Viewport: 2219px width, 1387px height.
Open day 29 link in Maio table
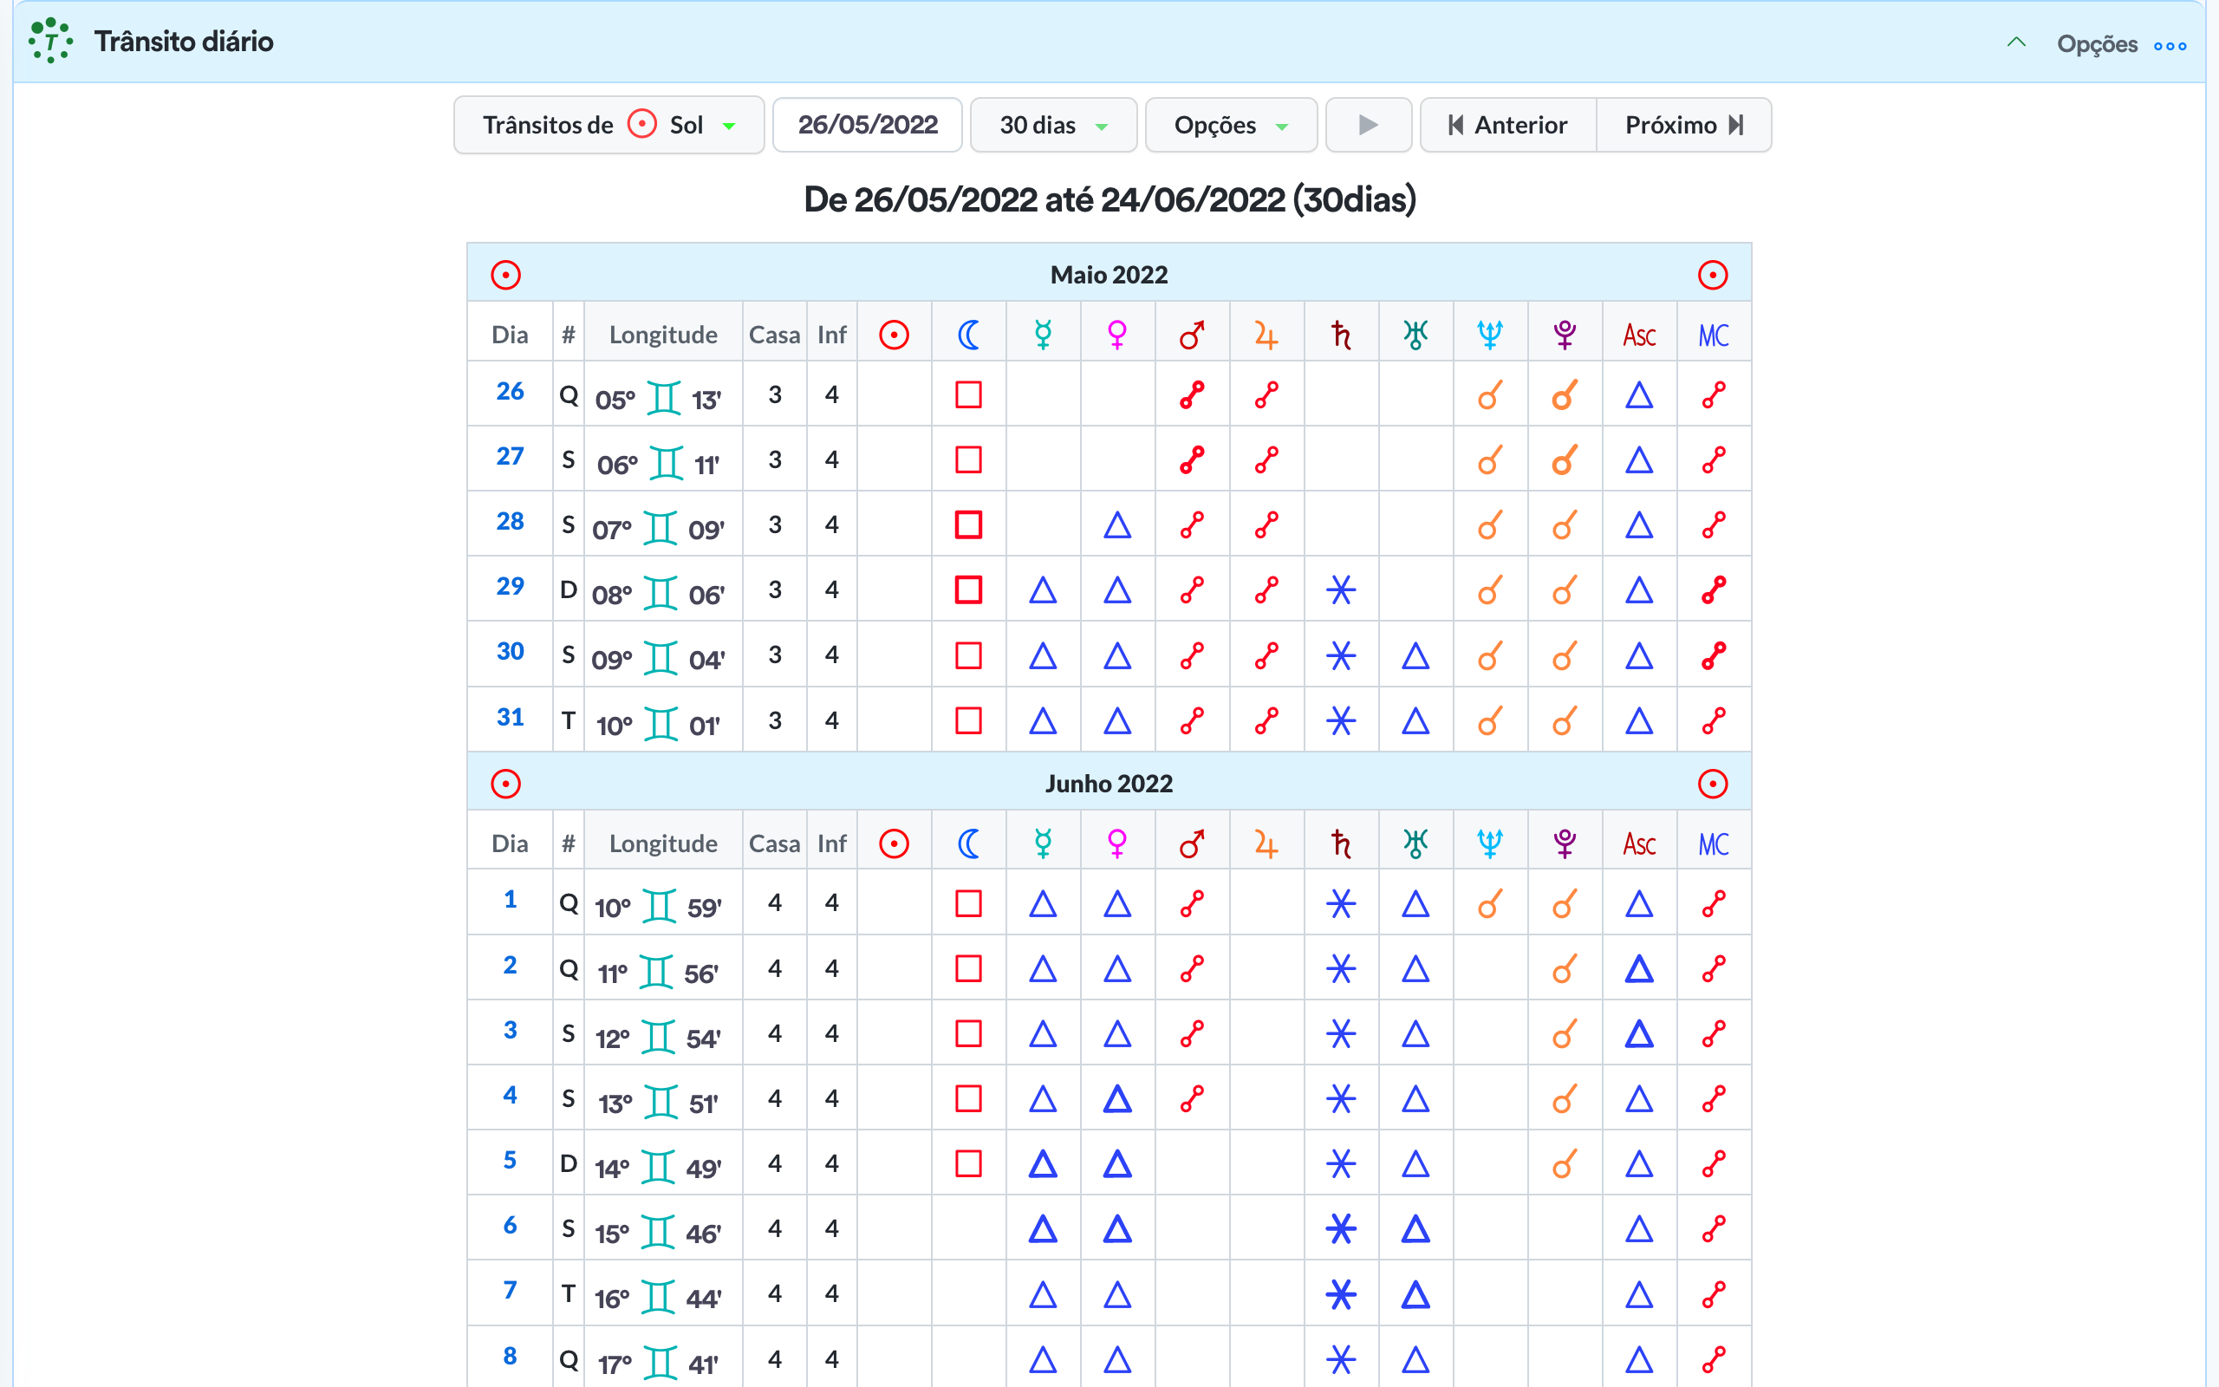pos(510,587)
